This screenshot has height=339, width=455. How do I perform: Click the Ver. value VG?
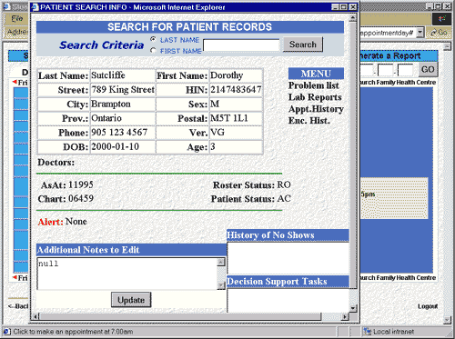pos(217,132)
